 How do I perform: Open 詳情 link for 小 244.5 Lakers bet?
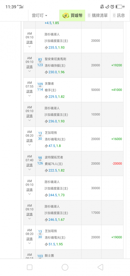(29, 190)
